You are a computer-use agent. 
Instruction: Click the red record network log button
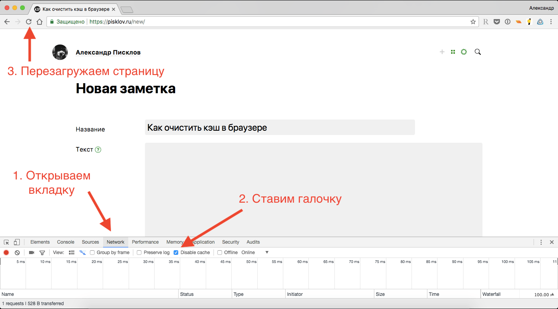(6, 253)
